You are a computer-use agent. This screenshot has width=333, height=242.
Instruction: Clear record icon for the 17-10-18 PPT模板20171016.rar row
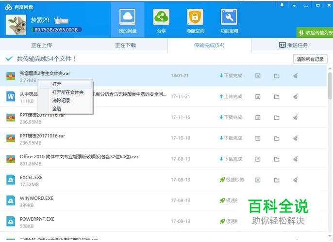pyautogui.click(x=296, y=138)
